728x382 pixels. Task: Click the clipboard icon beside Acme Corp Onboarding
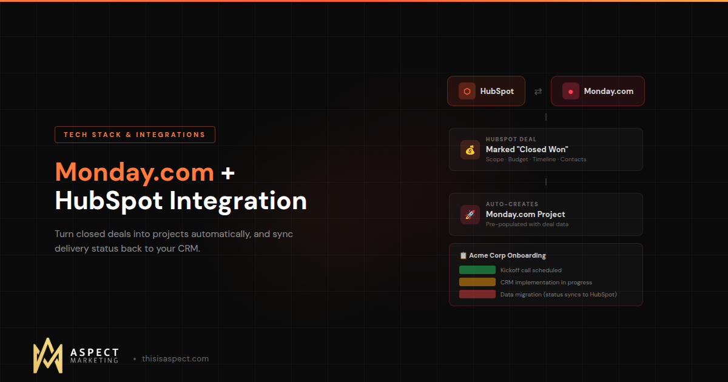click(463, 256)
